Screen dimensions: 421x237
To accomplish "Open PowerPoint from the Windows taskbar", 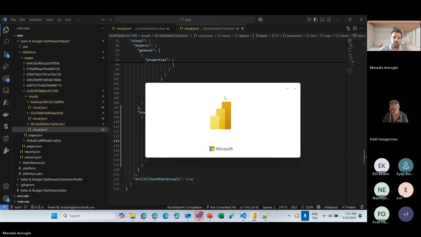I will coord(210,216).
